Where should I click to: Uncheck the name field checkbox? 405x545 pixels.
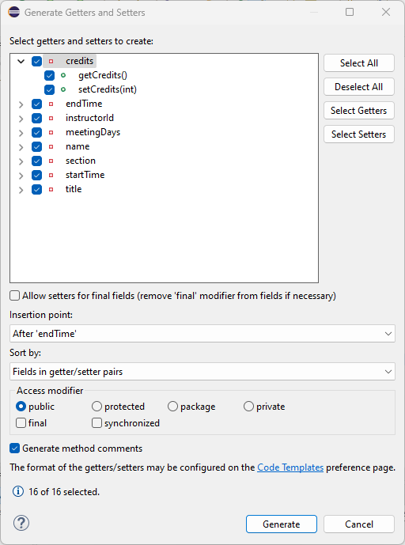tap(36, 146)
